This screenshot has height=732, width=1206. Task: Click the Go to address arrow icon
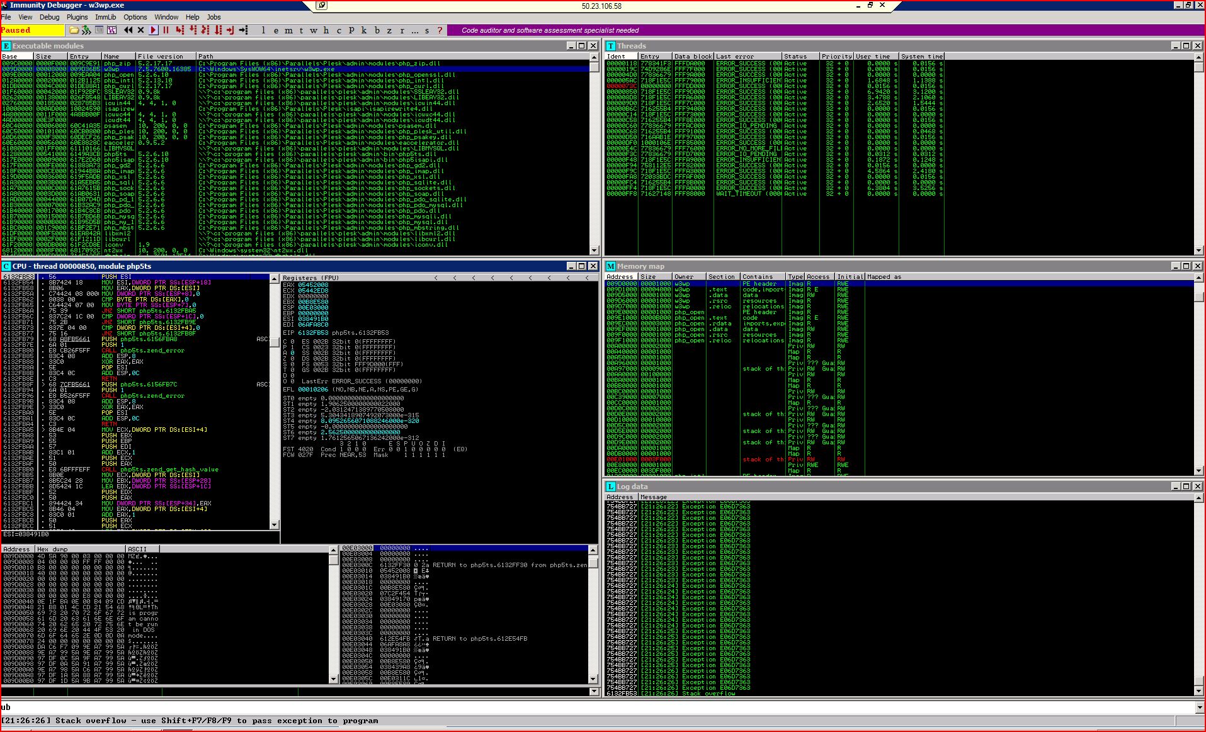(243, 30)
